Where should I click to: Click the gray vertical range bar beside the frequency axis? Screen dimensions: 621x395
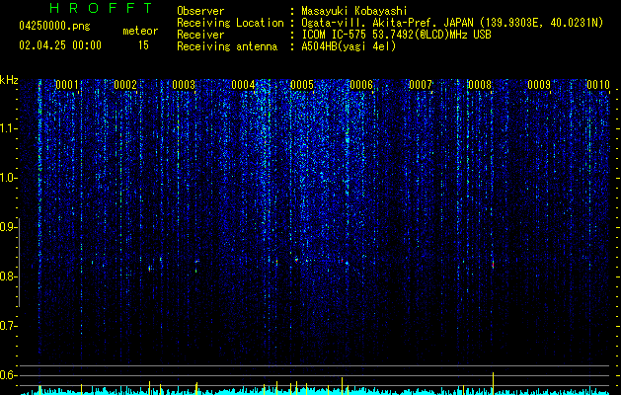coord(19,263)
